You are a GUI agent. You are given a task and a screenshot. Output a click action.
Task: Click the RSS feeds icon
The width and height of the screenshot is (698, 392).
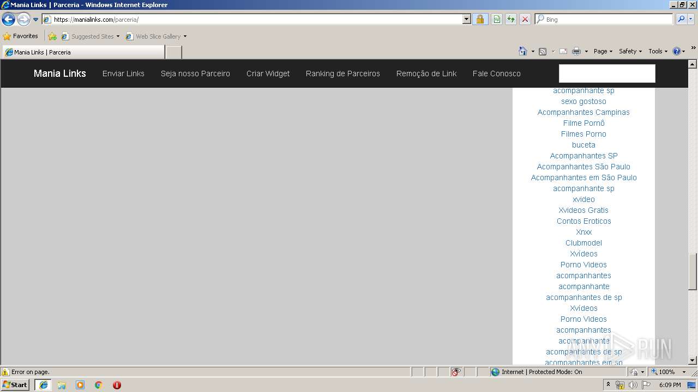pyautogui.click(x=543, y=51)
